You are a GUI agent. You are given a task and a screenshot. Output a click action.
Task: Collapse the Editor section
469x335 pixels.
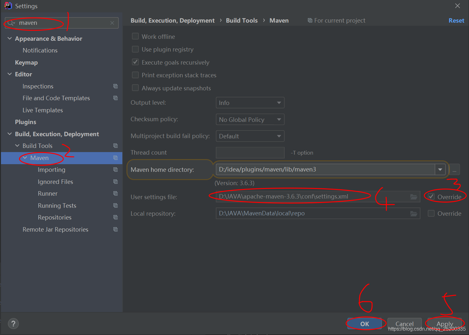point(10,74)
